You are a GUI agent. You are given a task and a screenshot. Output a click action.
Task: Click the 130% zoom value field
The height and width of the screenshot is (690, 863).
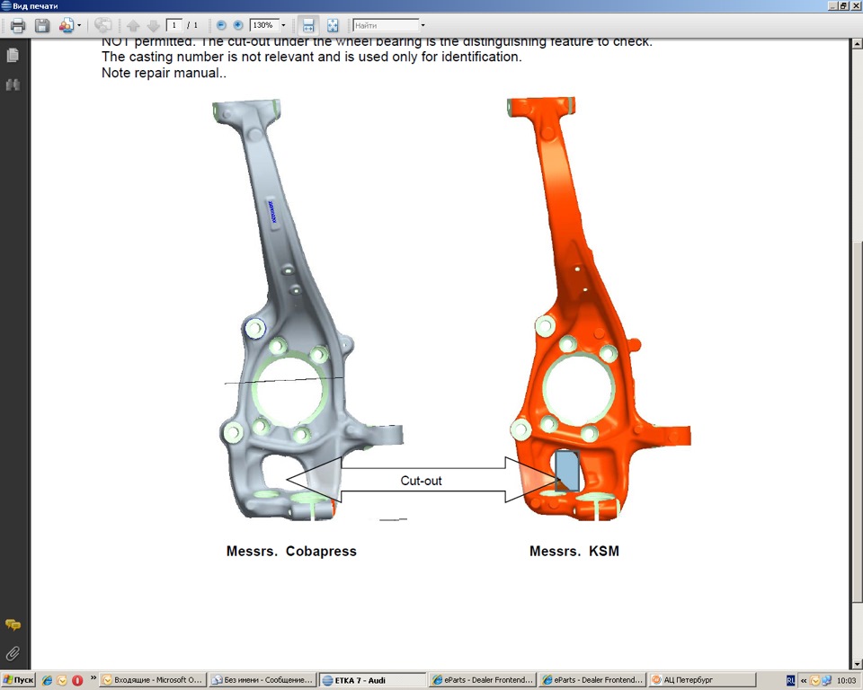(x=264, y=25)
